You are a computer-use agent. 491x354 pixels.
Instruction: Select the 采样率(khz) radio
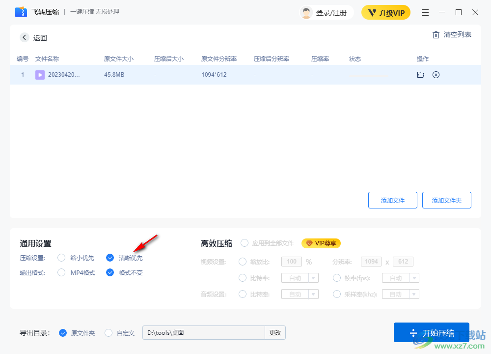[337, 294]
